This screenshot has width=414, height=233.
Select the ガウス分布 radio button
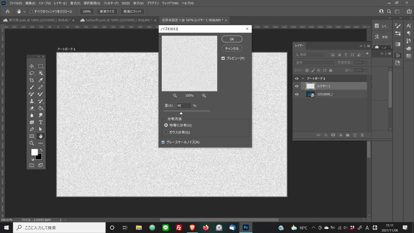(x=167, y=131)
